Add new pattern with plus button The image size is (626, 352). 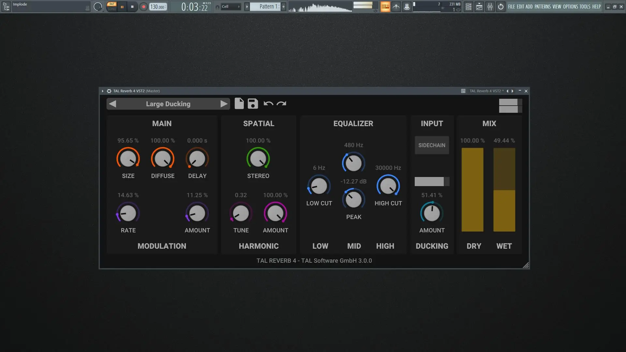click(283, 7)
